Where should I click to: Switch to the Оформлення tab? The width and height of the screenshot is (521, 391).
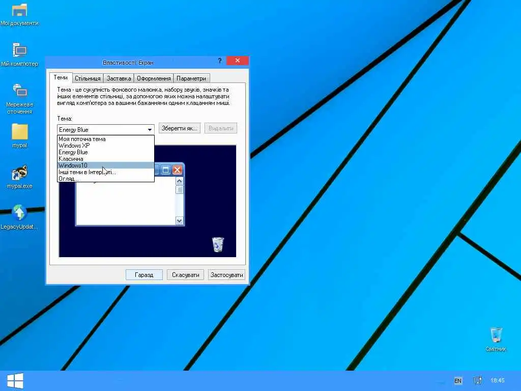coord(154,78)
